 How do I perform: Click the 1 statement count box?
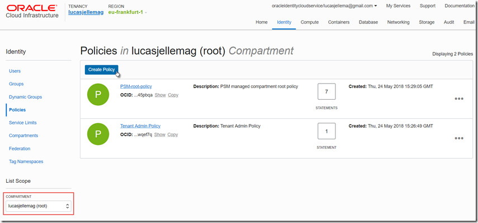[x=326, y=132]
